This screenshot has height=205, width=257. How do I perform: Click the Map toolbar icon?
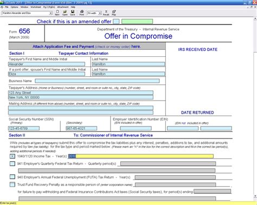tap(114, 13)
